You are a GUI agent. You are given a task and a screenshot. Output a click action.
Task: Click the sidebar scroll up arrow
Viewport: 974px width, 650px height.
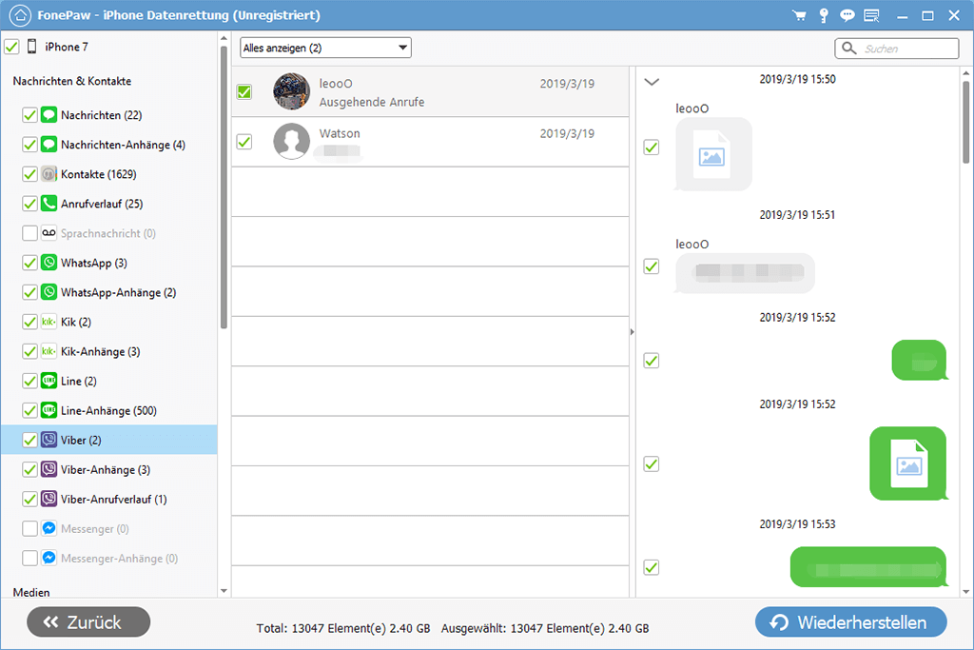point(224,38)
